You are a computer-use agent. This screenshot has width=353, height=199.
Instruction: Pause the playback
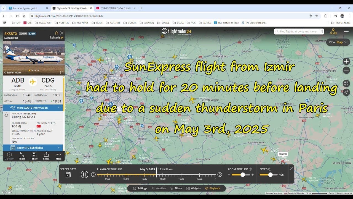(x=84, y=174)
